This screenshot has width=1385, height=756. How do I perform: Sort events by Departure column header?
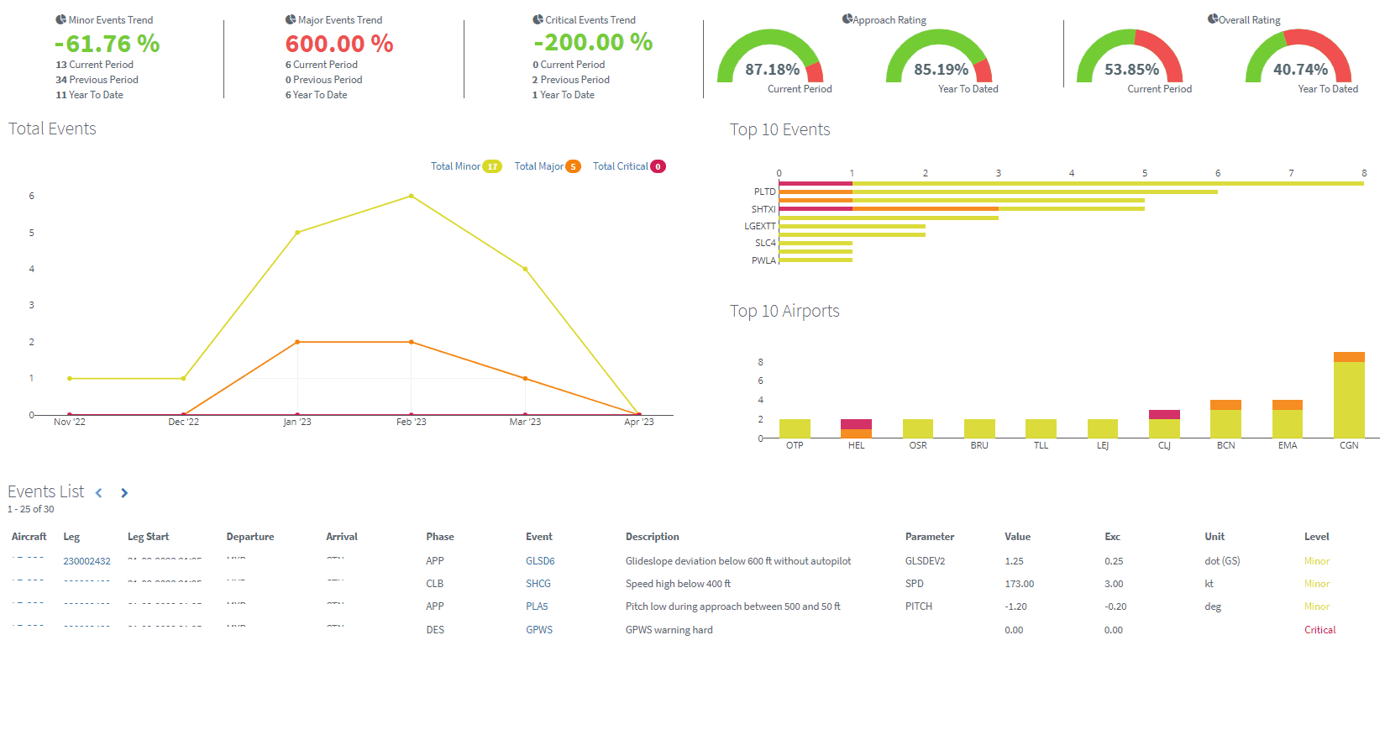(x=250, y=537)
